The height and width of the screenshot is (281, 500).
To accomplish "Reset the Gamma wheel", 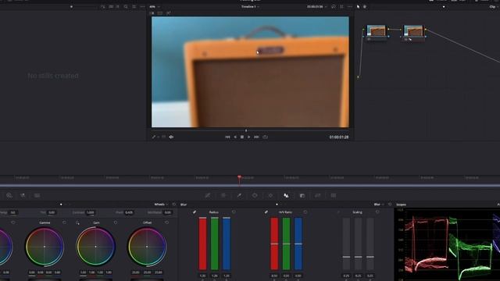I will (64, 222).
